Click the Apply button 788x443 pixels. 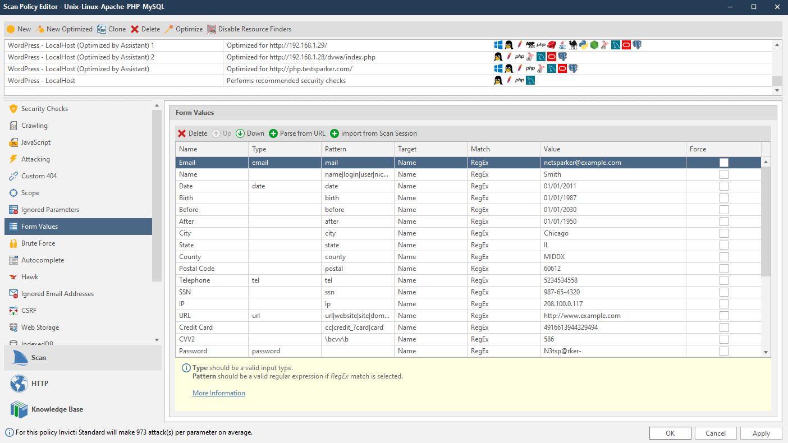[761, 433]
